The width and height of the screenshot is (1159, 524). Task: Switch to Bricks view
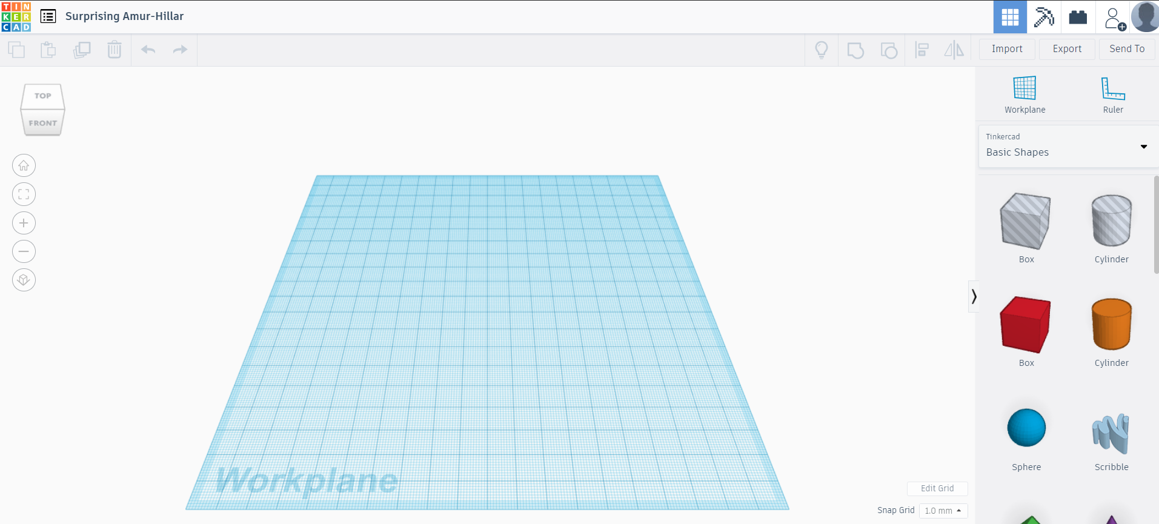pos(1078,17)
